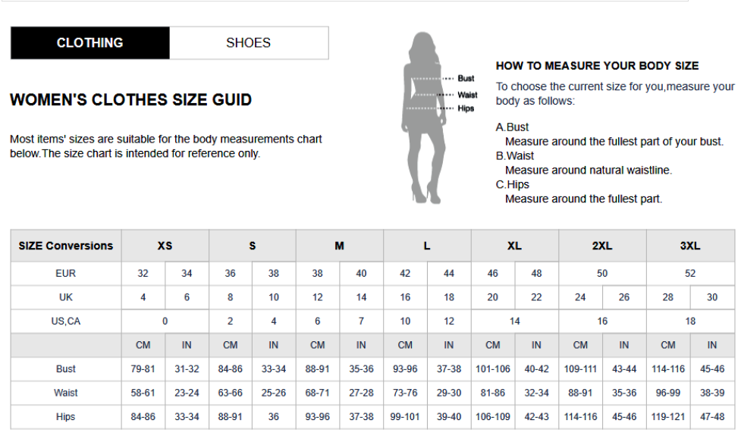Click the SIZE Conversions header cell
The width and height of the screenshot is (741, 439).
66,246
